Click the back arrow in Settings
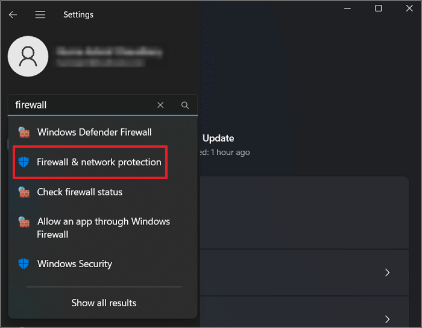 [x=13, y=14]
